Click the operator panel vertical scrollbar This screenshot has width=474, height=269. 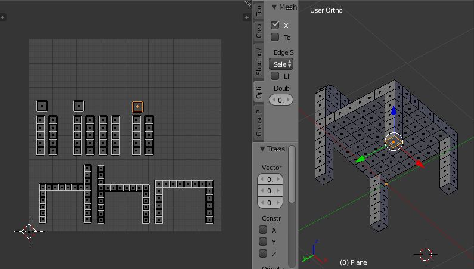pyautogui.click(x=292, y=174)
